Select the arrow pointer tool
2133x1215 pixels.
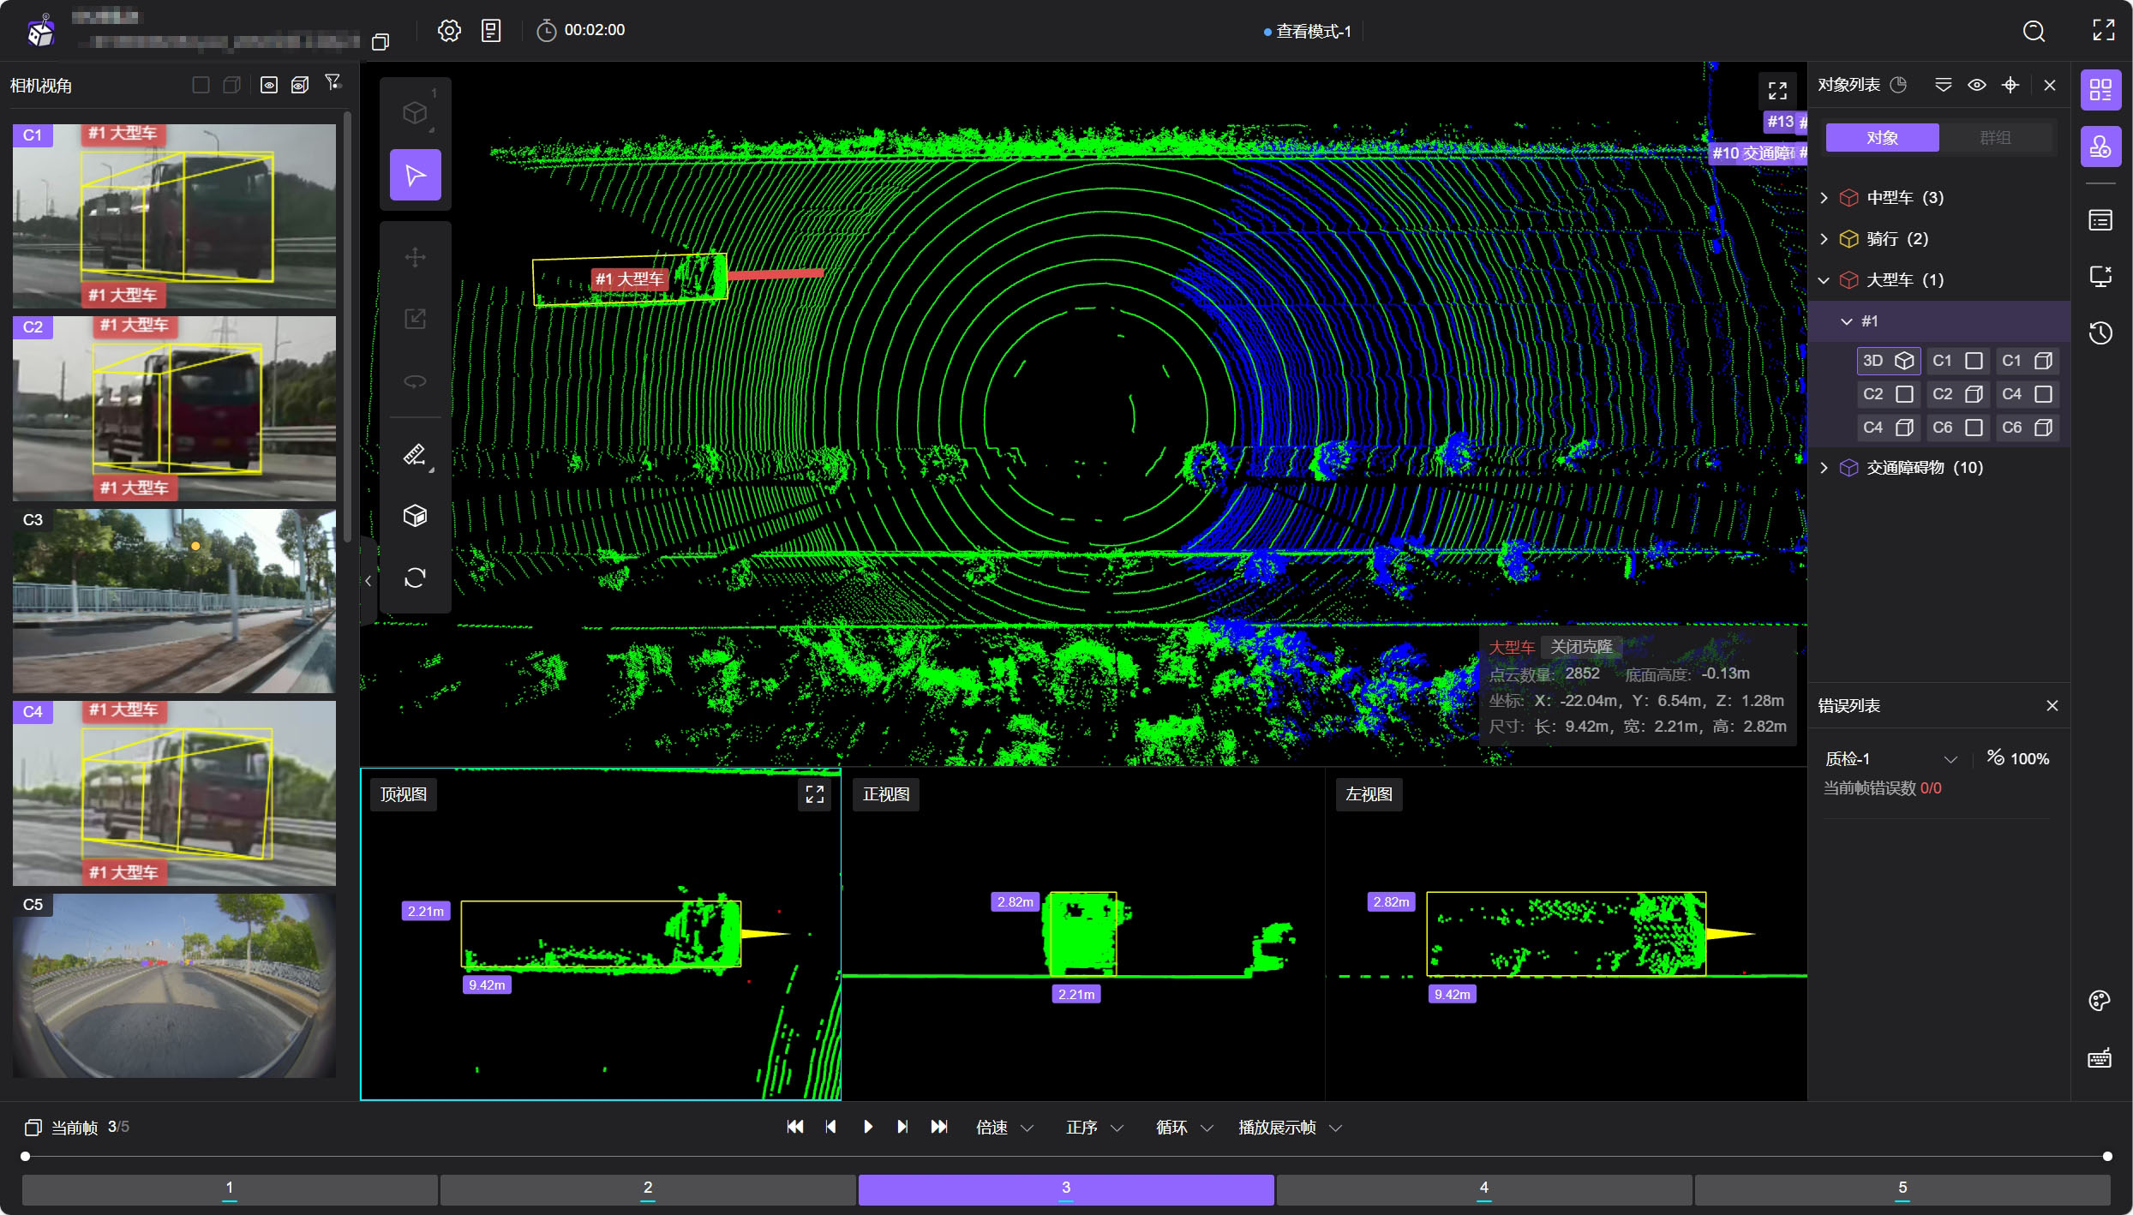[415, 176]
